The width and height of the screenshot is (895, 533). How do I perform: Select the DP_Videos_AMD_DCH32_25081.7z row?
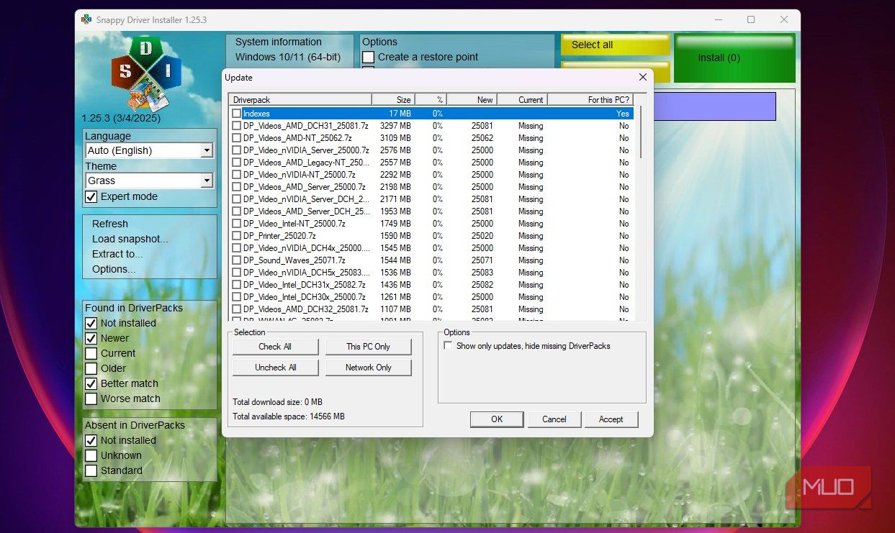[432, 309]
